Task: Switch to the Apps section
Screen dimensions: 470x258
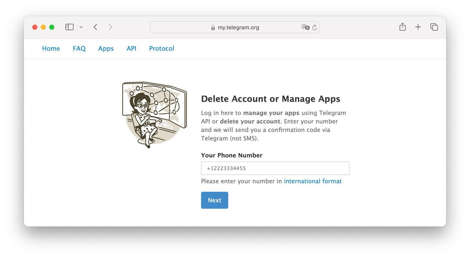Action: [106, 48]
